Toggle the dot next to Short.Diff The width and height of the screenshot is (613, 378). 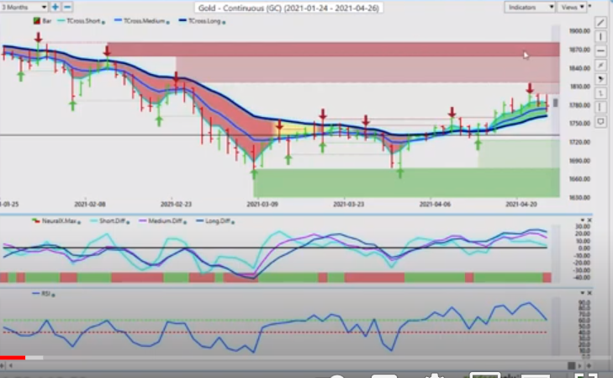pos(128,222)
